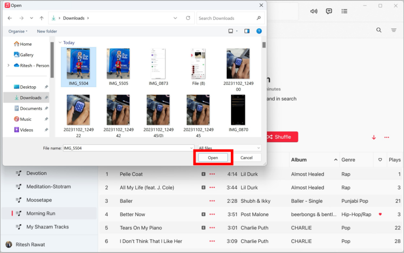
Task: Collapse the Today group chevron
Action: (60, 43)
